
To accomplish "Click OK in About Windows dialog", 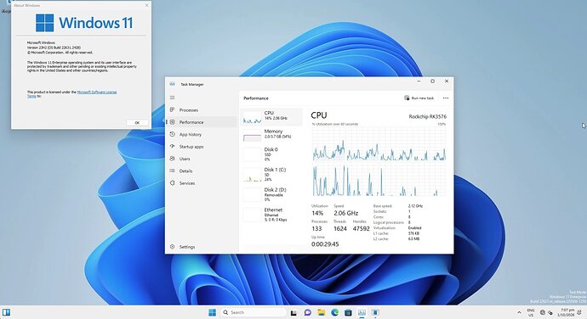I will pos(137,122).
